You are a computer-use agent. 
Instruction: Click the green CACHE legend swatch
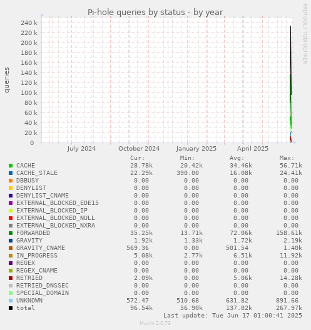pyautogui.click(x=11, y=166)
